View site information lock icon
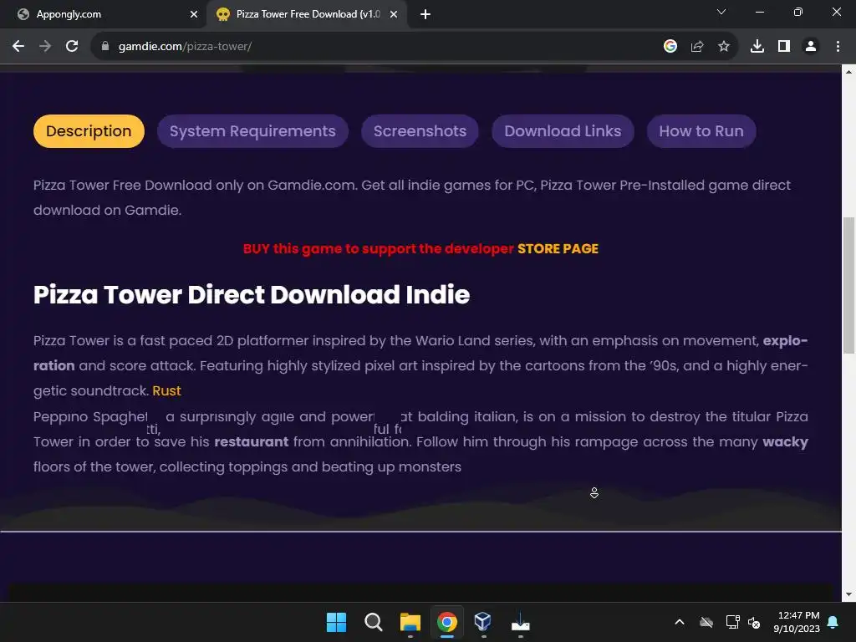The image size is (856, 642). coord(105,47)
